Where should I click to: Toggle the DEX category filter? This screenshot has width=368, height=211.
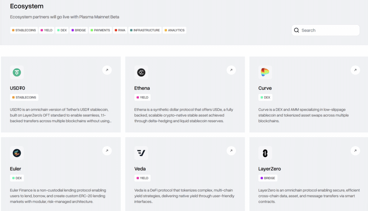(x=62, y=30)
